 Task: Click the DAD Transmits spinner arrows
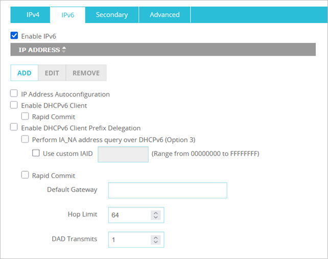pyautogui.click(x=155, y=240)
